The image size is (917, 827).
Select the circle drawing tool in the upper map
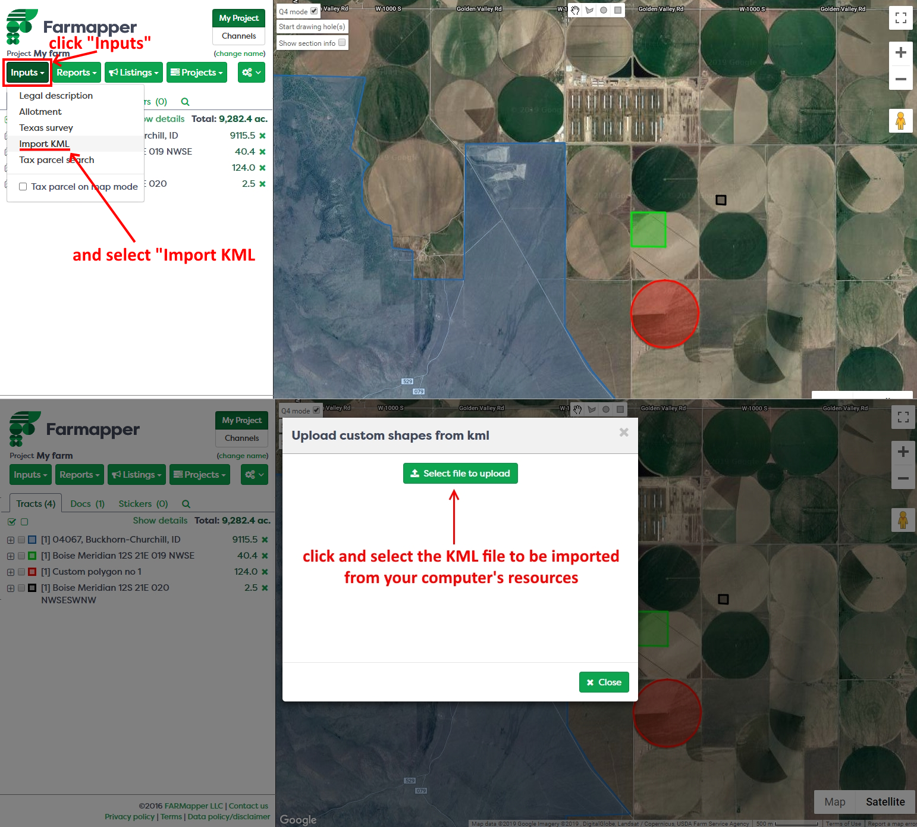[604, 10]
